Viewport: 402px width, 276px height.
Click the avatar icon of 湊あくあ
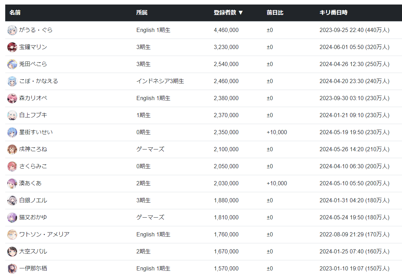[x=12, y=184]
